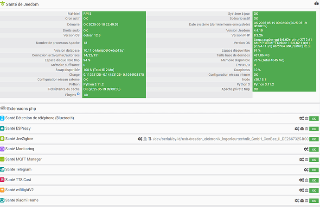The image size is (320, 207).
Task: Click the OK badge of the Santé Telegram row
Action: click(x=314, y=170)
